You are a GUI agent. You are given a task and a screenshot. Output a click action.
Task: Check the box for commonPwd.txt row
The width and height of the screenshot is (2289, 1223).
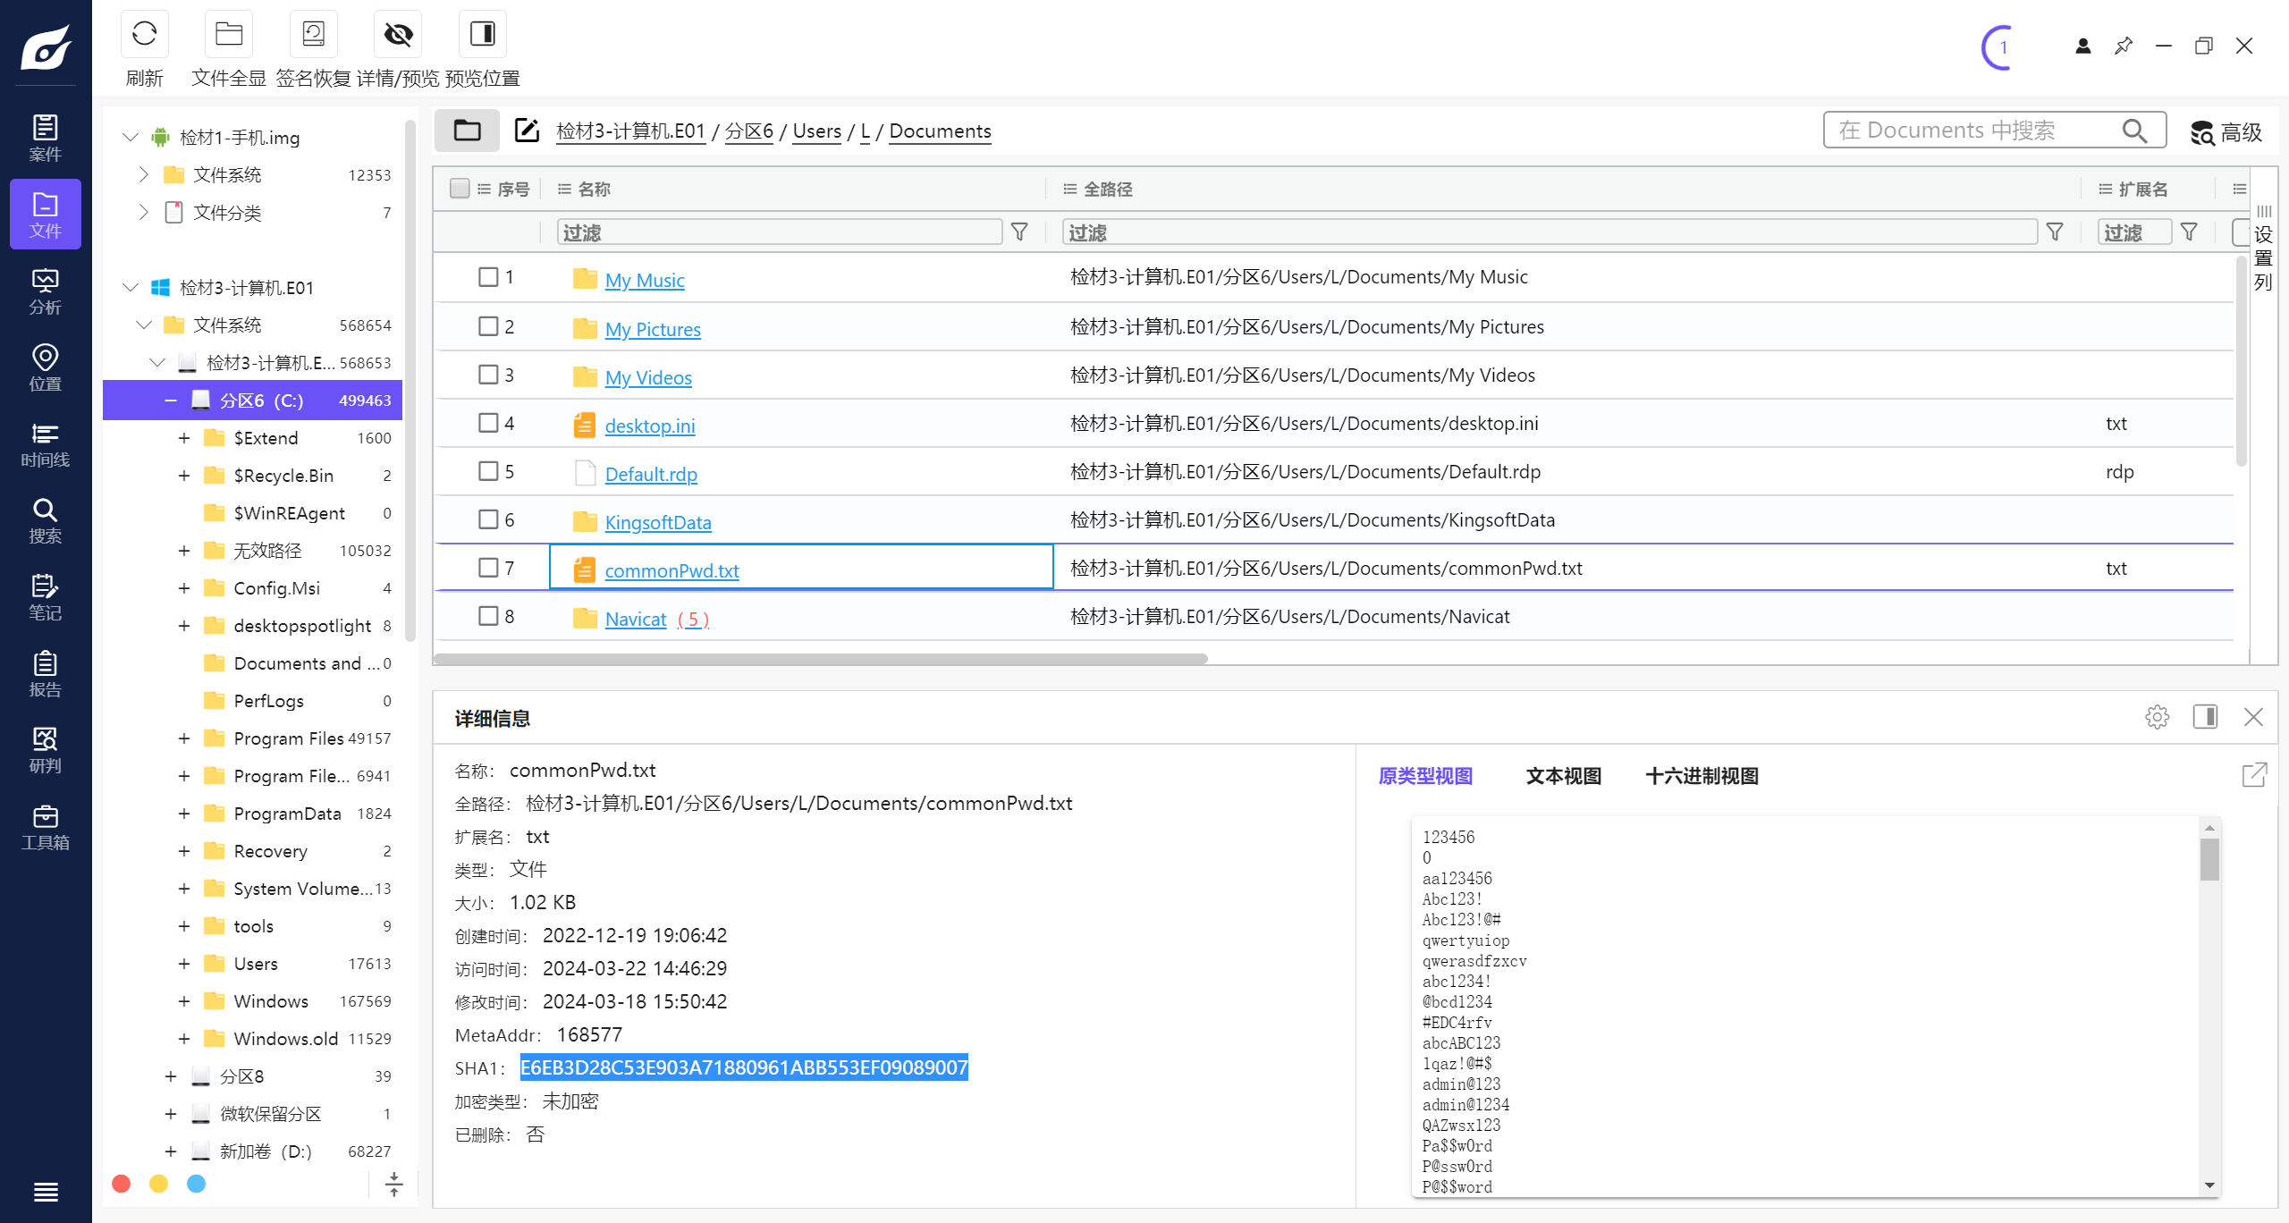coord(488,568)
